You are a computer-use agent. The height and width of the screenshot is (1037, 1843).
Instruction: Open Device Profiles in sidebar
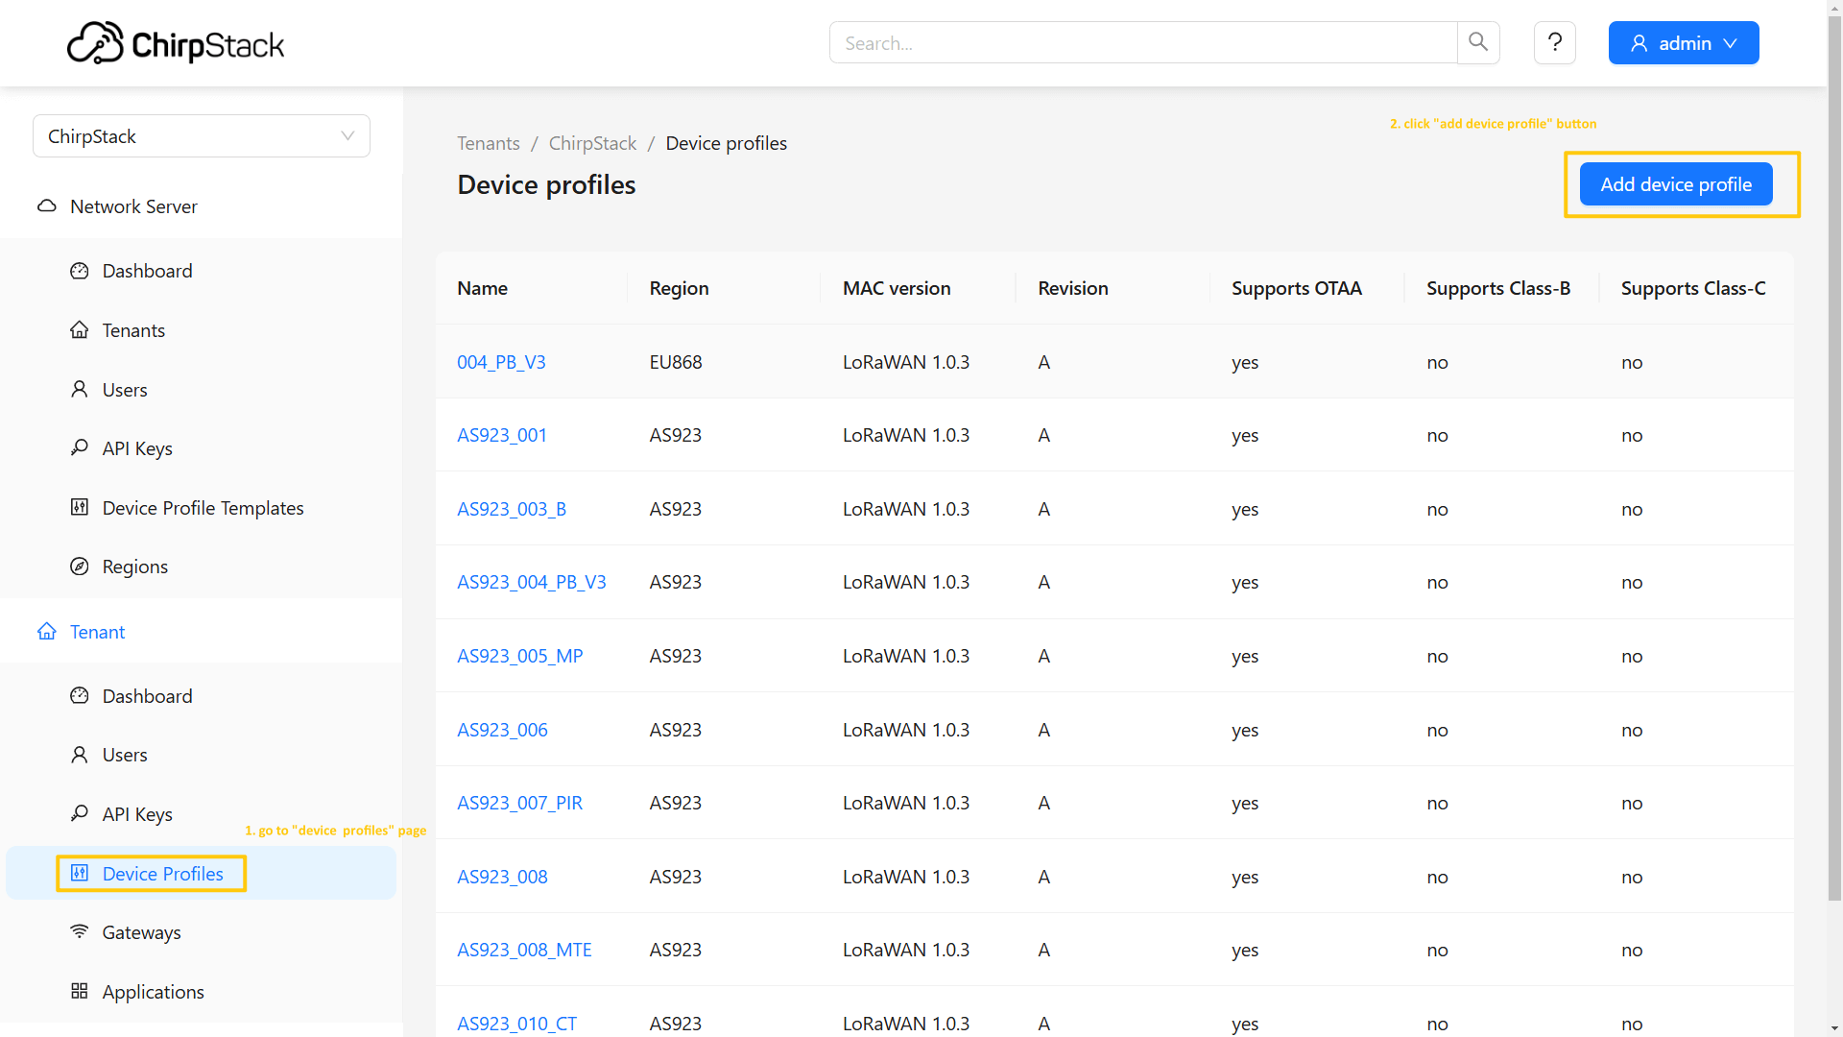(x=162, y=874)
